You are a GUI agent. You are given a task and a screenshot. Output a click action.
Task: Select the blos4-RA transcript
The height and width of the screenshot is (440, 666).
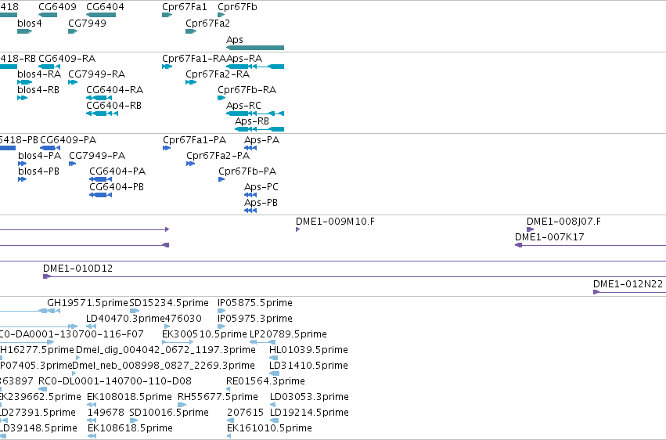(x=24, y=82)
